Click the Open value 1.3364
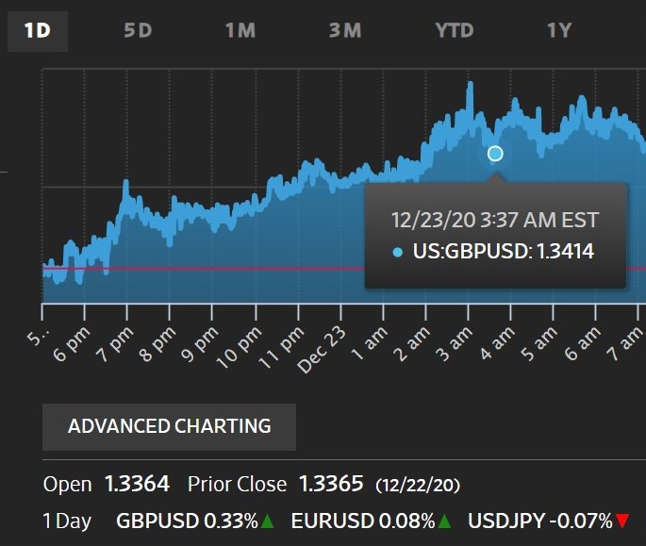 tap(137, 485)
